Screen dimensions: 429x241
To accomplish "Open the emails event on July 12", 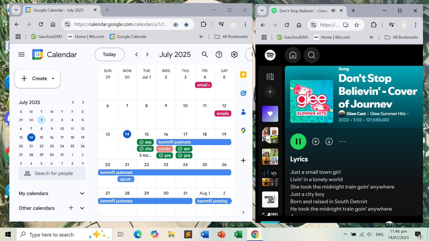I will tap(223, 114).
